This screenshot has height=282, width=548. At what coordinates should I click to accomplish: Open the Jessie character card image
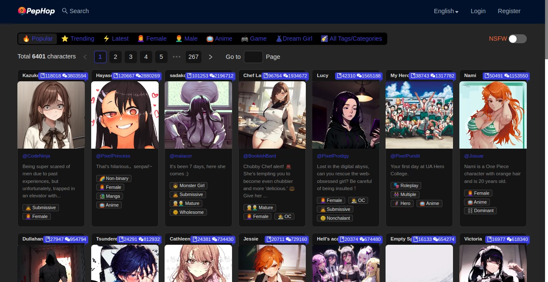[272, 263]
